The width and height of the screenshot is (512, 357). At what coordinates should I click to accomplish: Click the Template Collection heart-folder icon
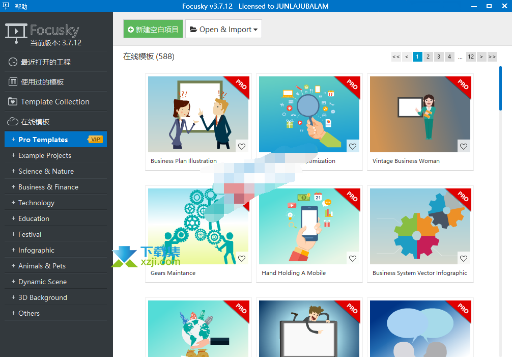click(x=13, y=101)
